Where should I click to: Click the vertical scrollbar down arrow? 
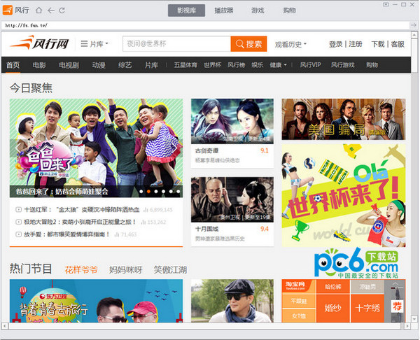coord(414,319)
